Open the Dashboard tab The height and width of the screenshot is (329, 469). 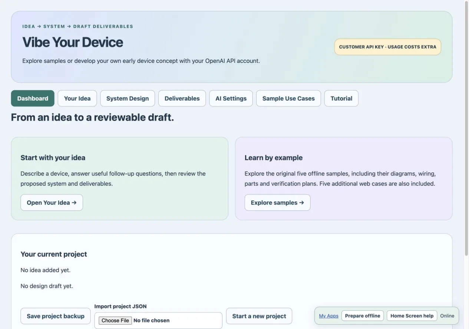pyautogui.click(x=33, y=98)
